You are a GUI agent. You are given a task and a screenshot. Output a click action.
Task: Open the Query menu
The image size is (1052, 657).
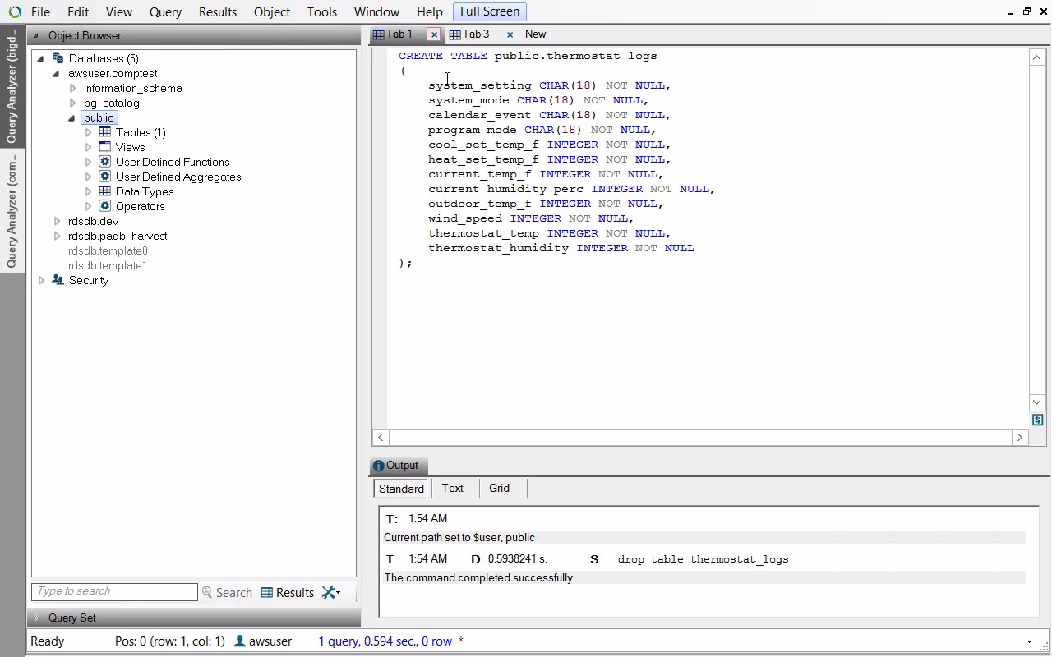(165, 12)
